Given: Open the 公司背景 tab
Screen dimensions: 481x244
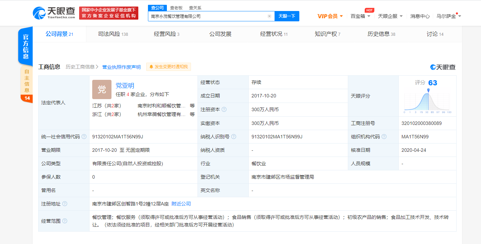Looking at the screenshot, I should [x=59, y=34].
